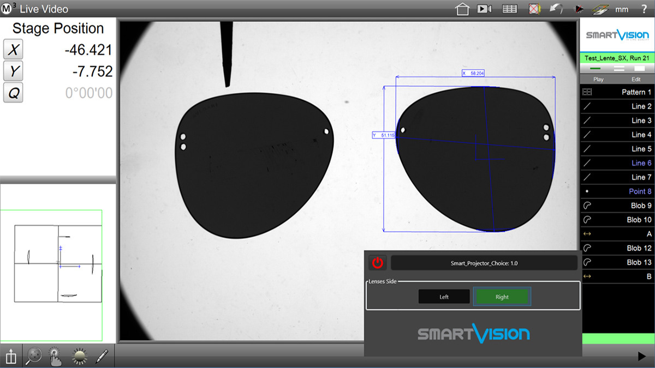Click the M3 logo in title bar
Viewport: 655px width, 368px height.
point(9,9)
